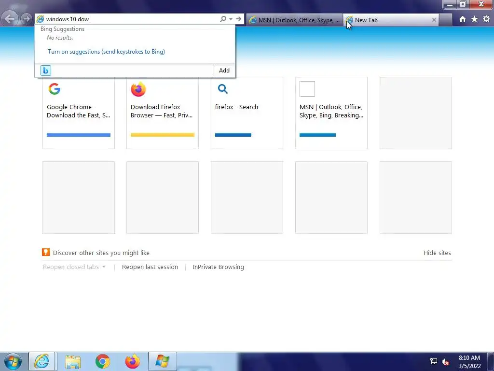494x371 pixels.
Task: Open the Tools gear menu
Action: coord(486,19)
